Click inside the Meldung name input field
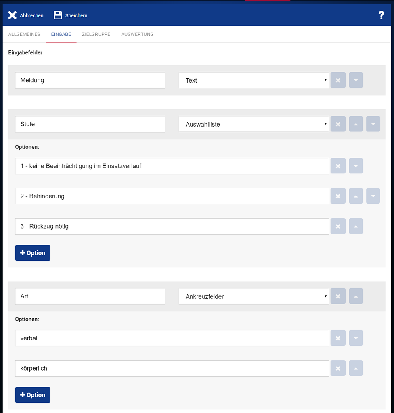 [x=90, y=80]
